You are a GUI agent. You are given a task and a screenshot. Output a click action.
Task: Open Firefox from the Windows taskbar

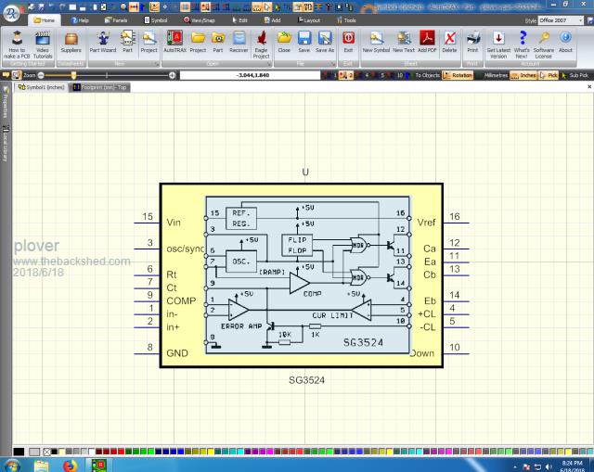tap(71, 465)
